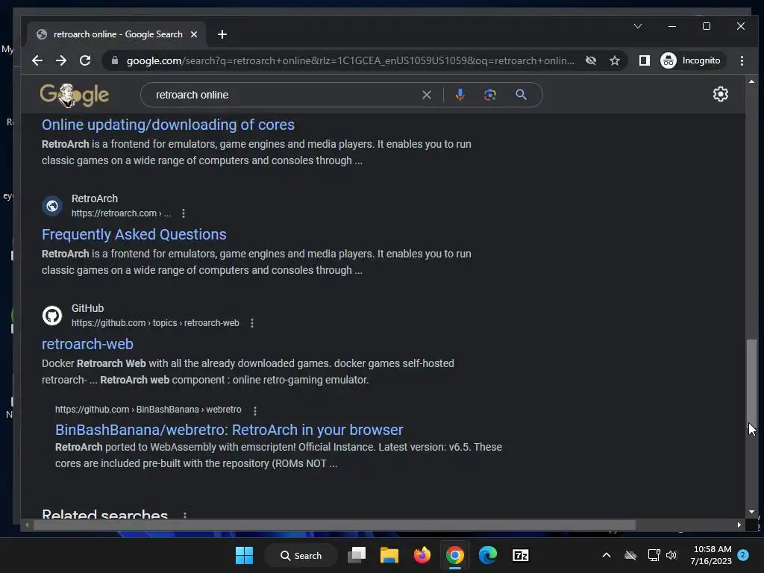
Task: Open Task View on taskbar
Action: pos(357,555)
